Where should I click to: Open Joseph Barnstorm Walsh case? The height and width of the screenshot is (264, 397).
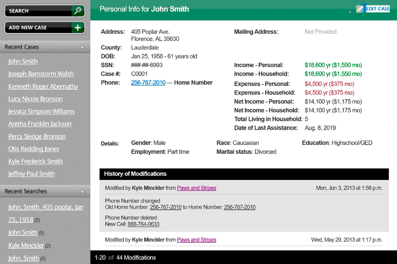tap(41, 74)
